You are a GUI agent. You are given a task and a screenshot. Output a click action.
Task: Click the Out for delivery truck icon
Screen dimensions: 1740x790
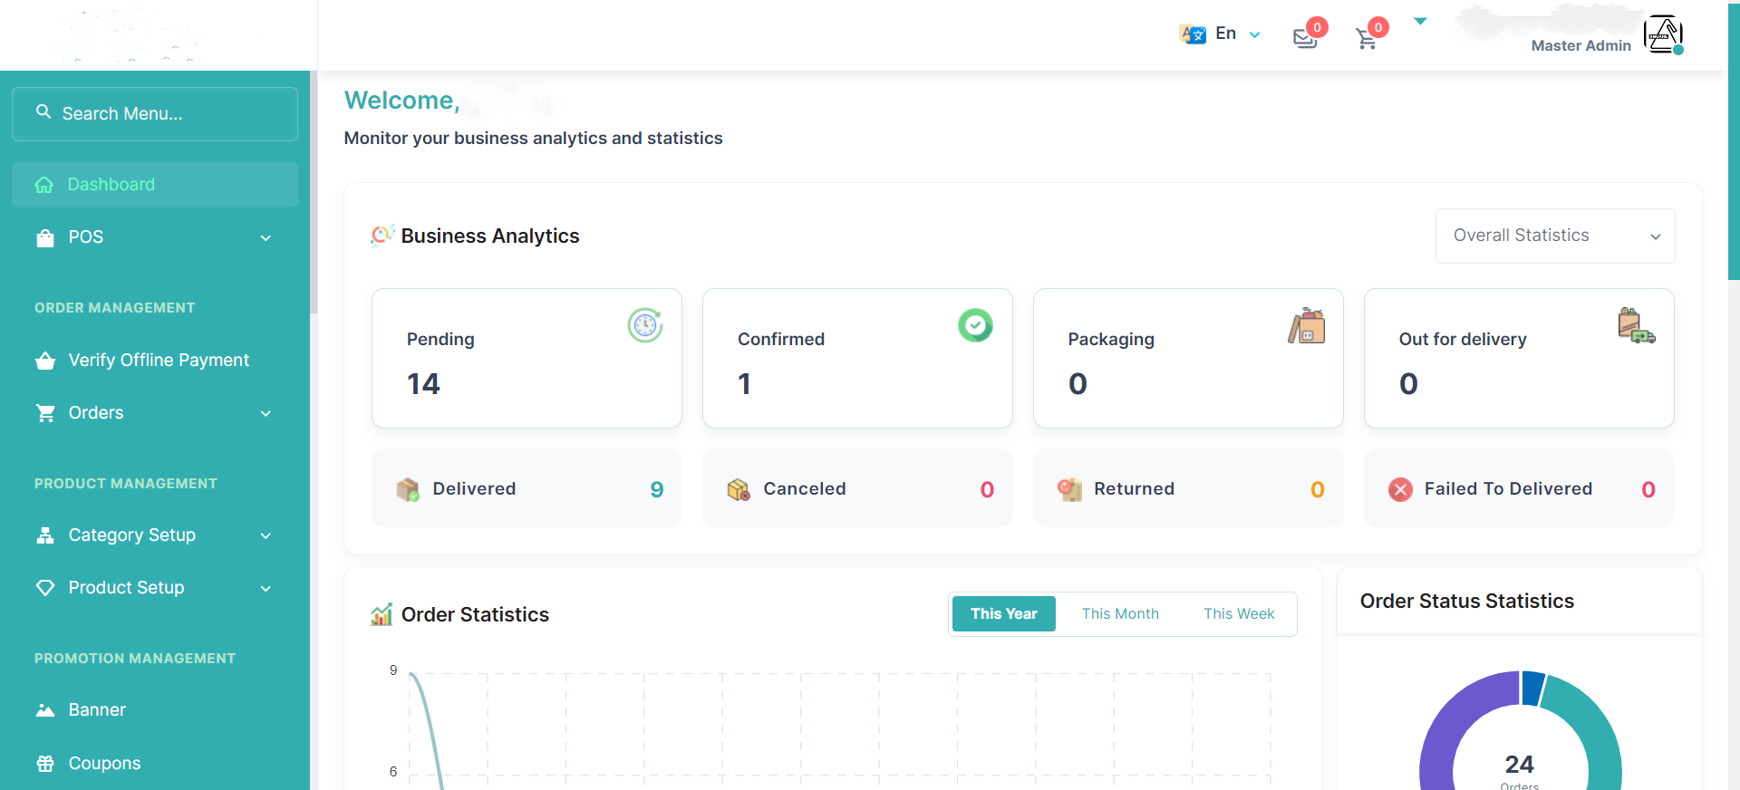coord(1637,325)
